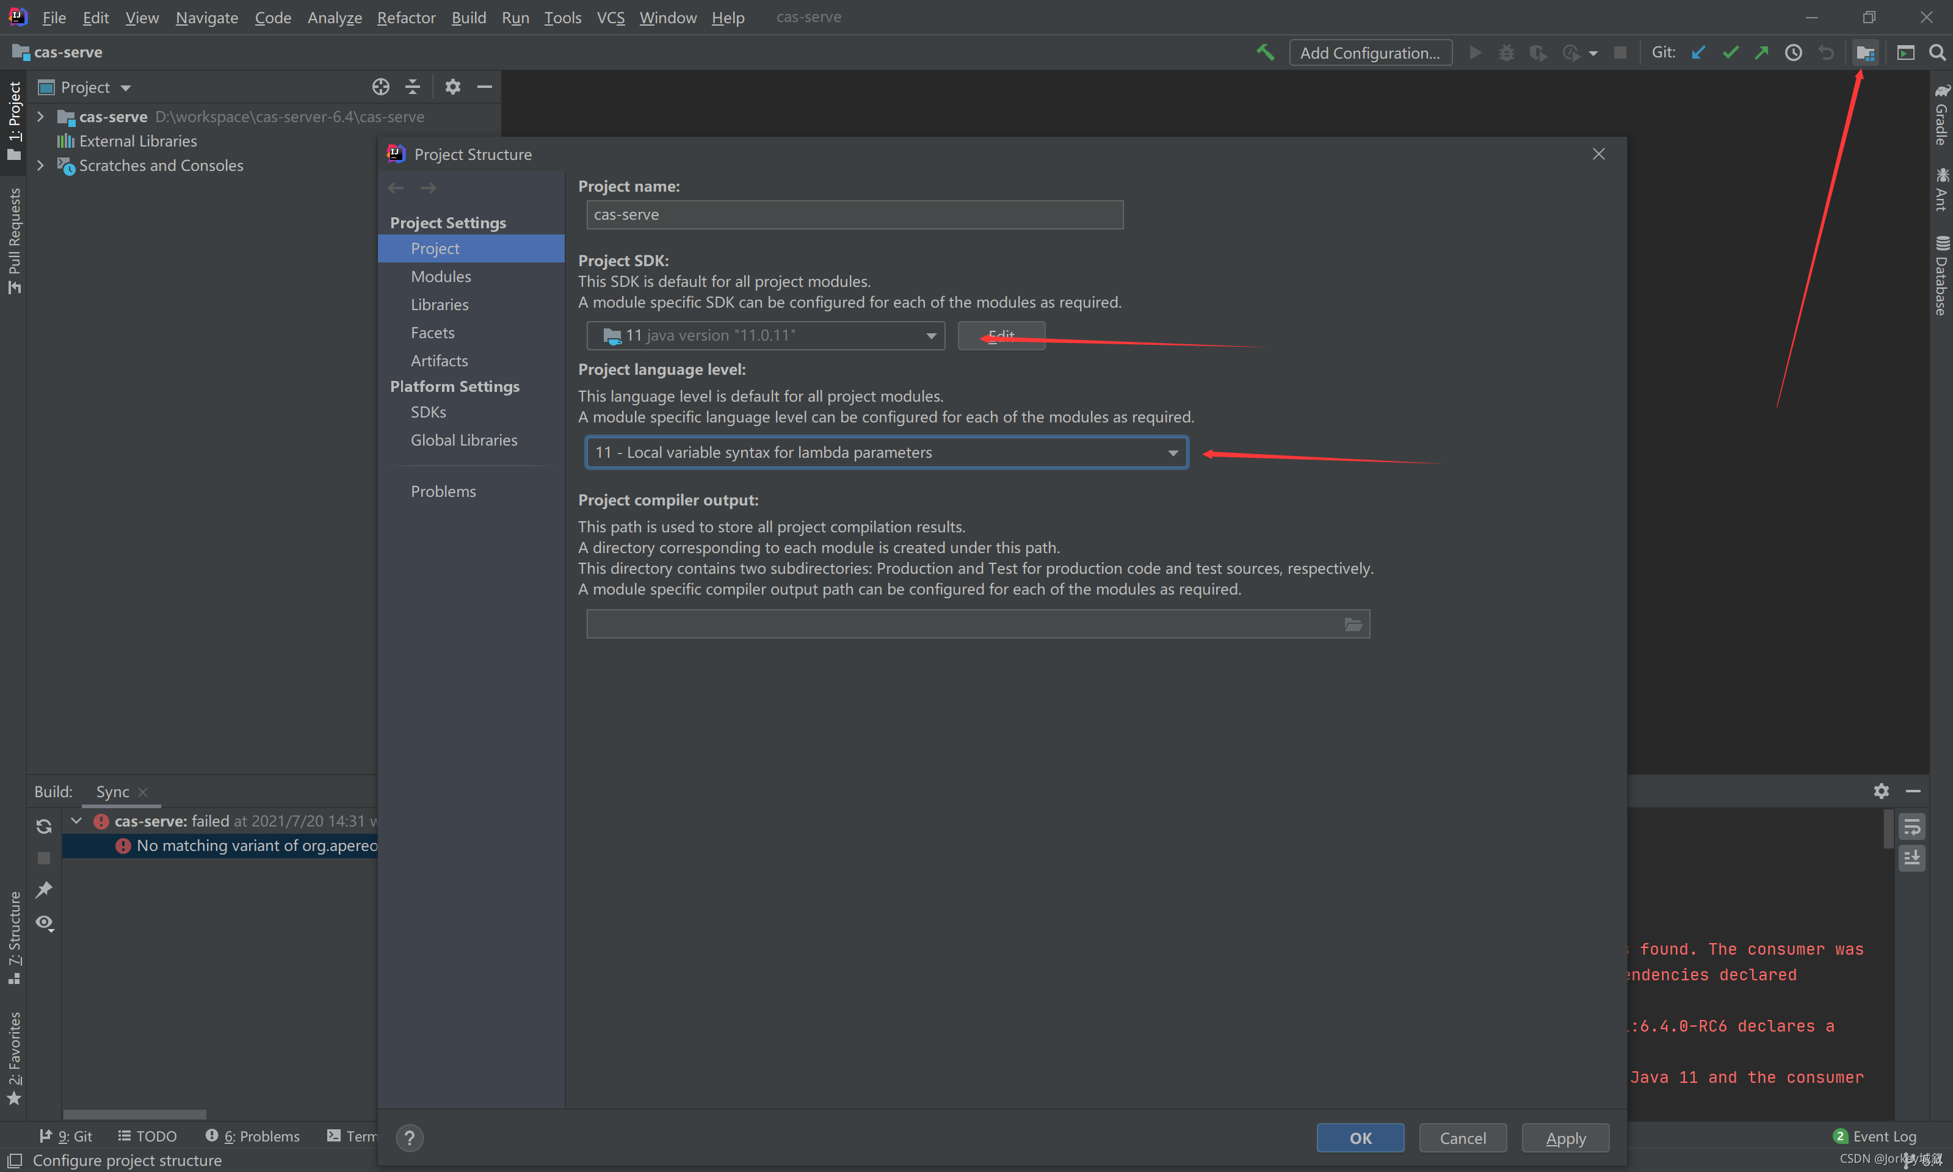
Task: Click the Git Push arrow icon
Action: [1762, 53]
